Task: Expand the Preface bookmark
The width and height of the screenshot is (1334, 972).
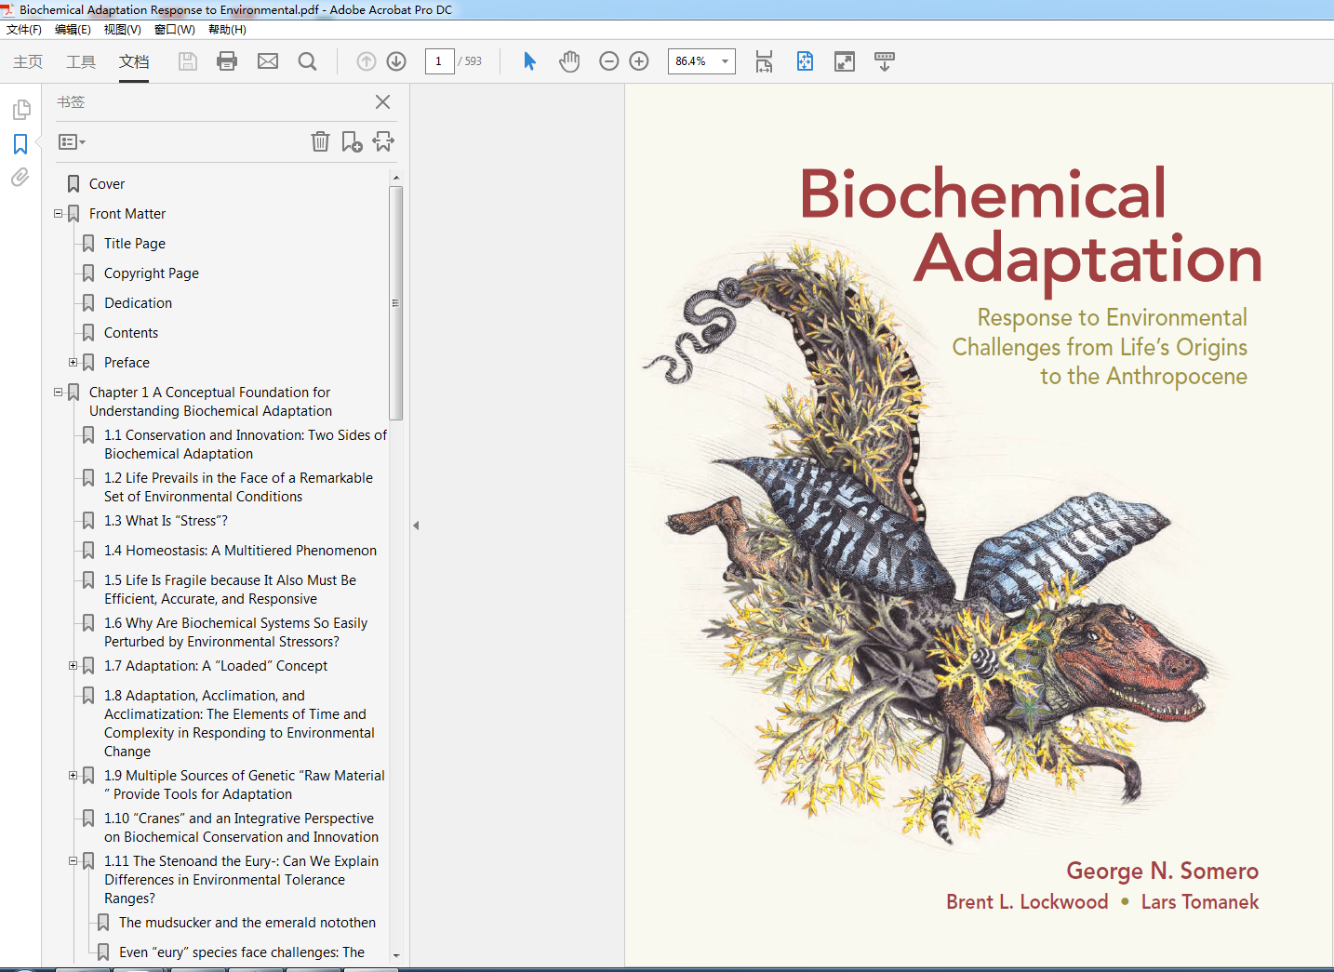Action: point(73,362)
